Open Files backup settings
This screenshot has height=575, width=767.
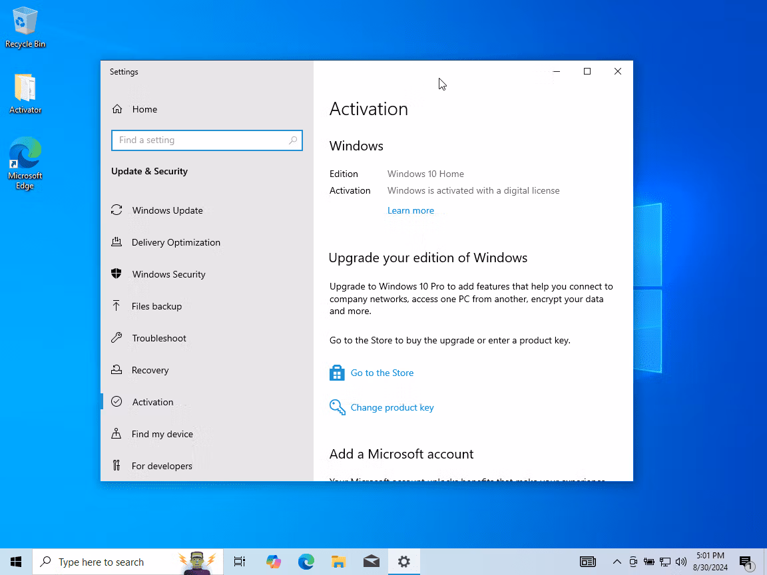tap(206, 306)
